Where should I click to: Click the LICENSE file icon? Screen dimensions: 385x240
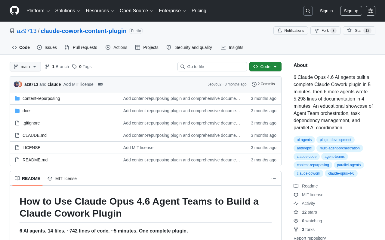[x=17, y=148]
